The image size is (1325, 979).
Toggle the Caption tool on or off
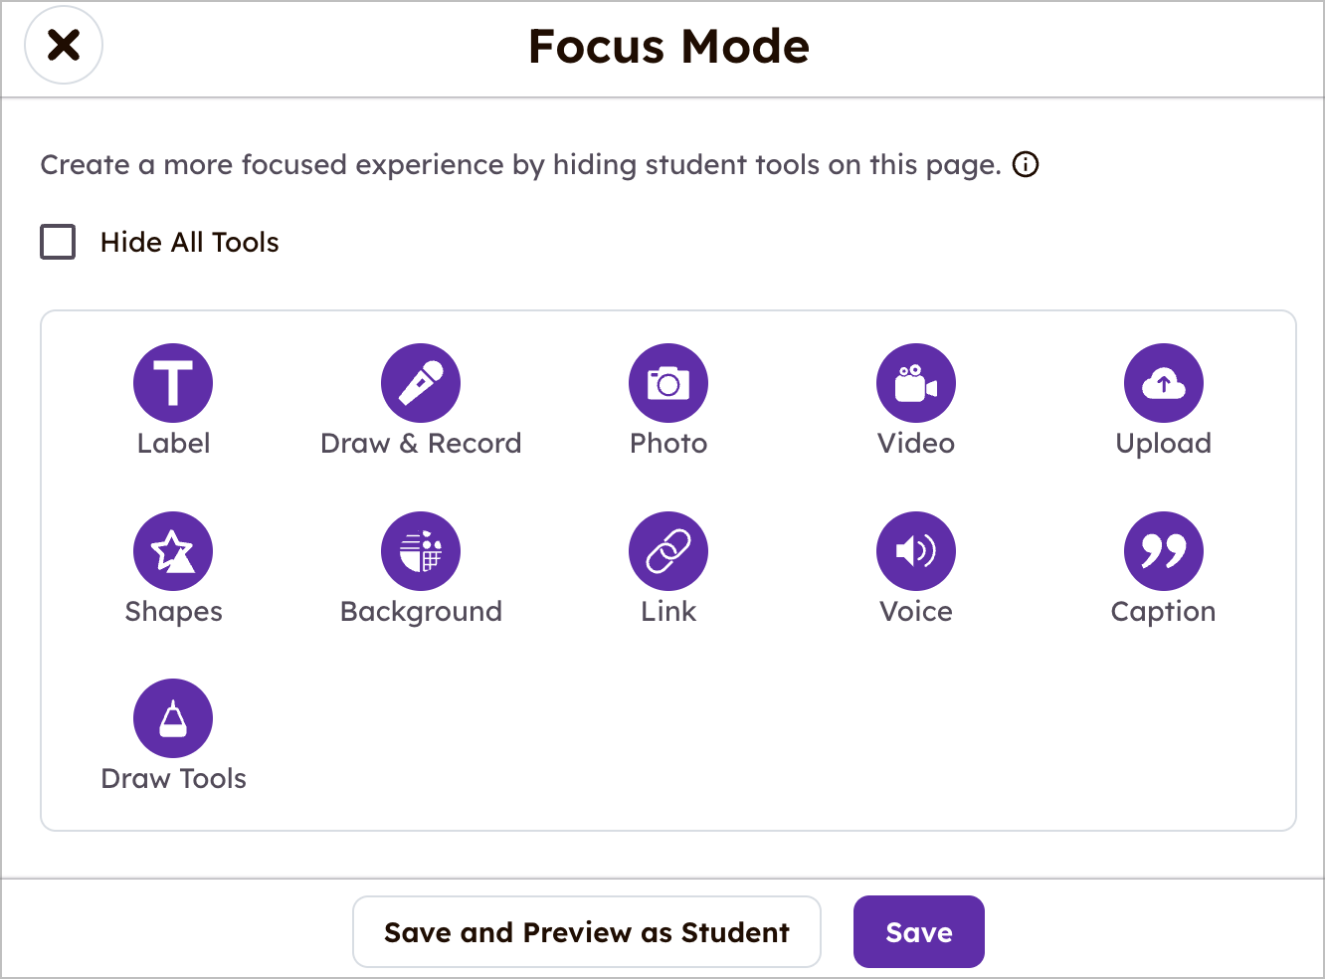click(x=1164, y=550)
